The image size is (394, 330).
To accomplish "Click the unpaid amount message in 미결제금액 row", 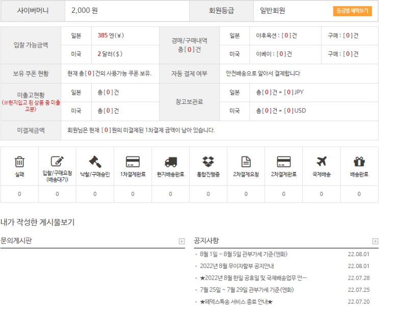I will (141, 130).
